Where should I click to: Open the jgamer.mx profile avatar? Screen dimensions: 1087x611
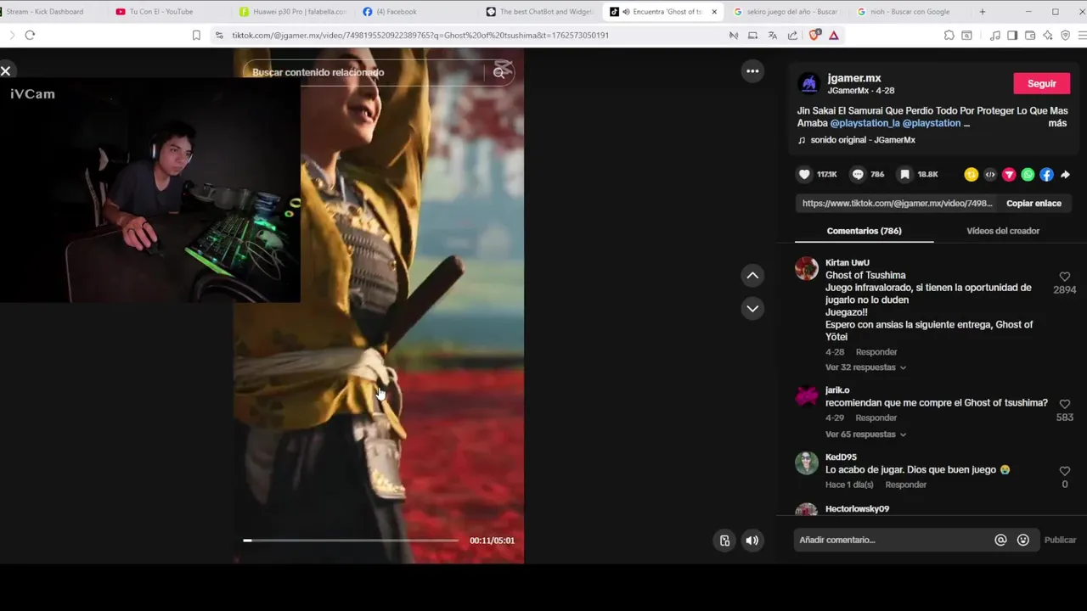(809, 83)
